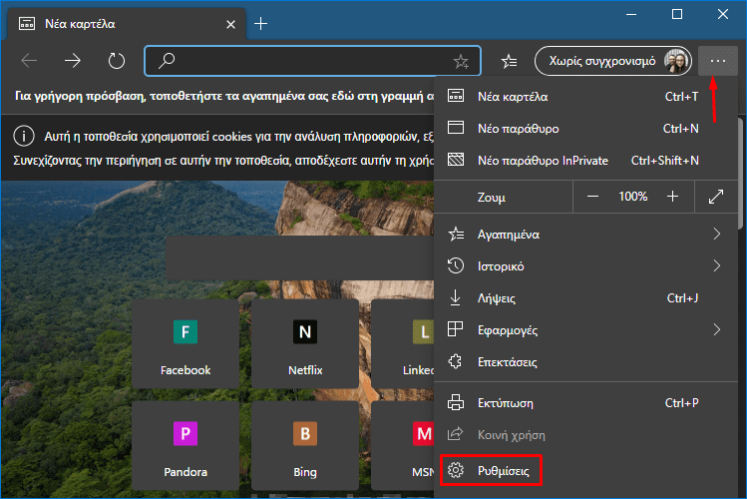
Task: Click the profile avatar picture
Action: 675,61
